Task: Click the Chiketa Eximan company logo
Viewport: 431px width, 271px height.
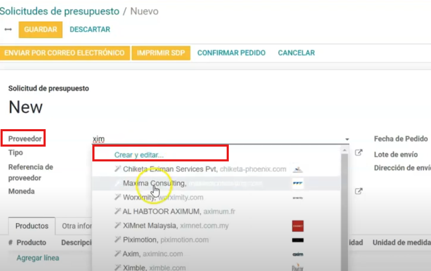Action: click(x=298, y=169)
